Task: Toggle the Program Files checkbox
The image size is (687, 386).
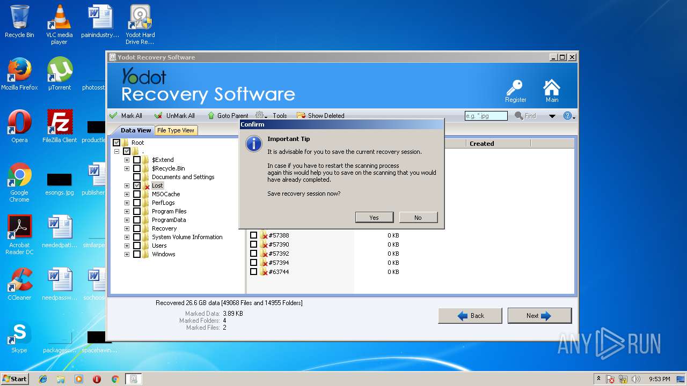Action: (137, 211)
